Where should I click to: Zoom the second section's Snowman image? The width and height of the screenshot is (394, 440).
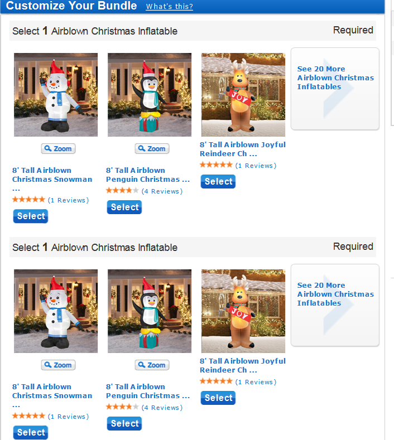pos(58,365)
